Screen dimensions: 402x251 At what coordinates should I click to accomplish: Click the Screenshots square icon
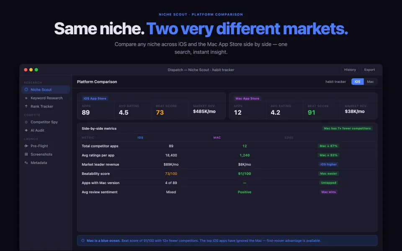[26, 154]
